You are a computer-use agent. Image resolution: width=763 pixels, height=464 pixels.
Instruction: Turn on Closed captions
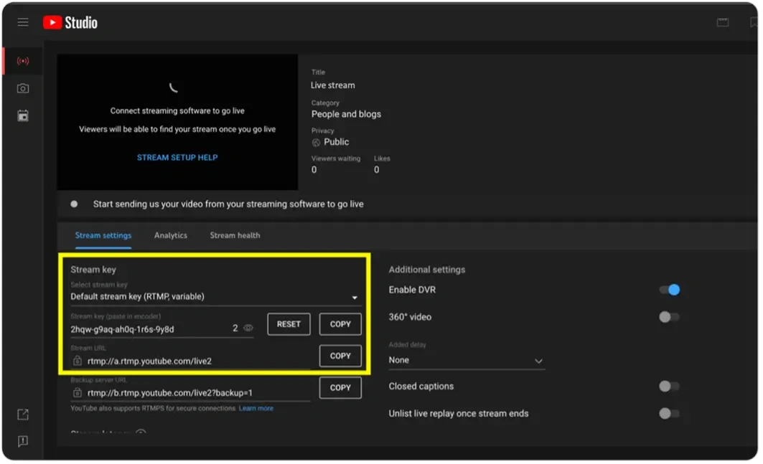point(669,386)
